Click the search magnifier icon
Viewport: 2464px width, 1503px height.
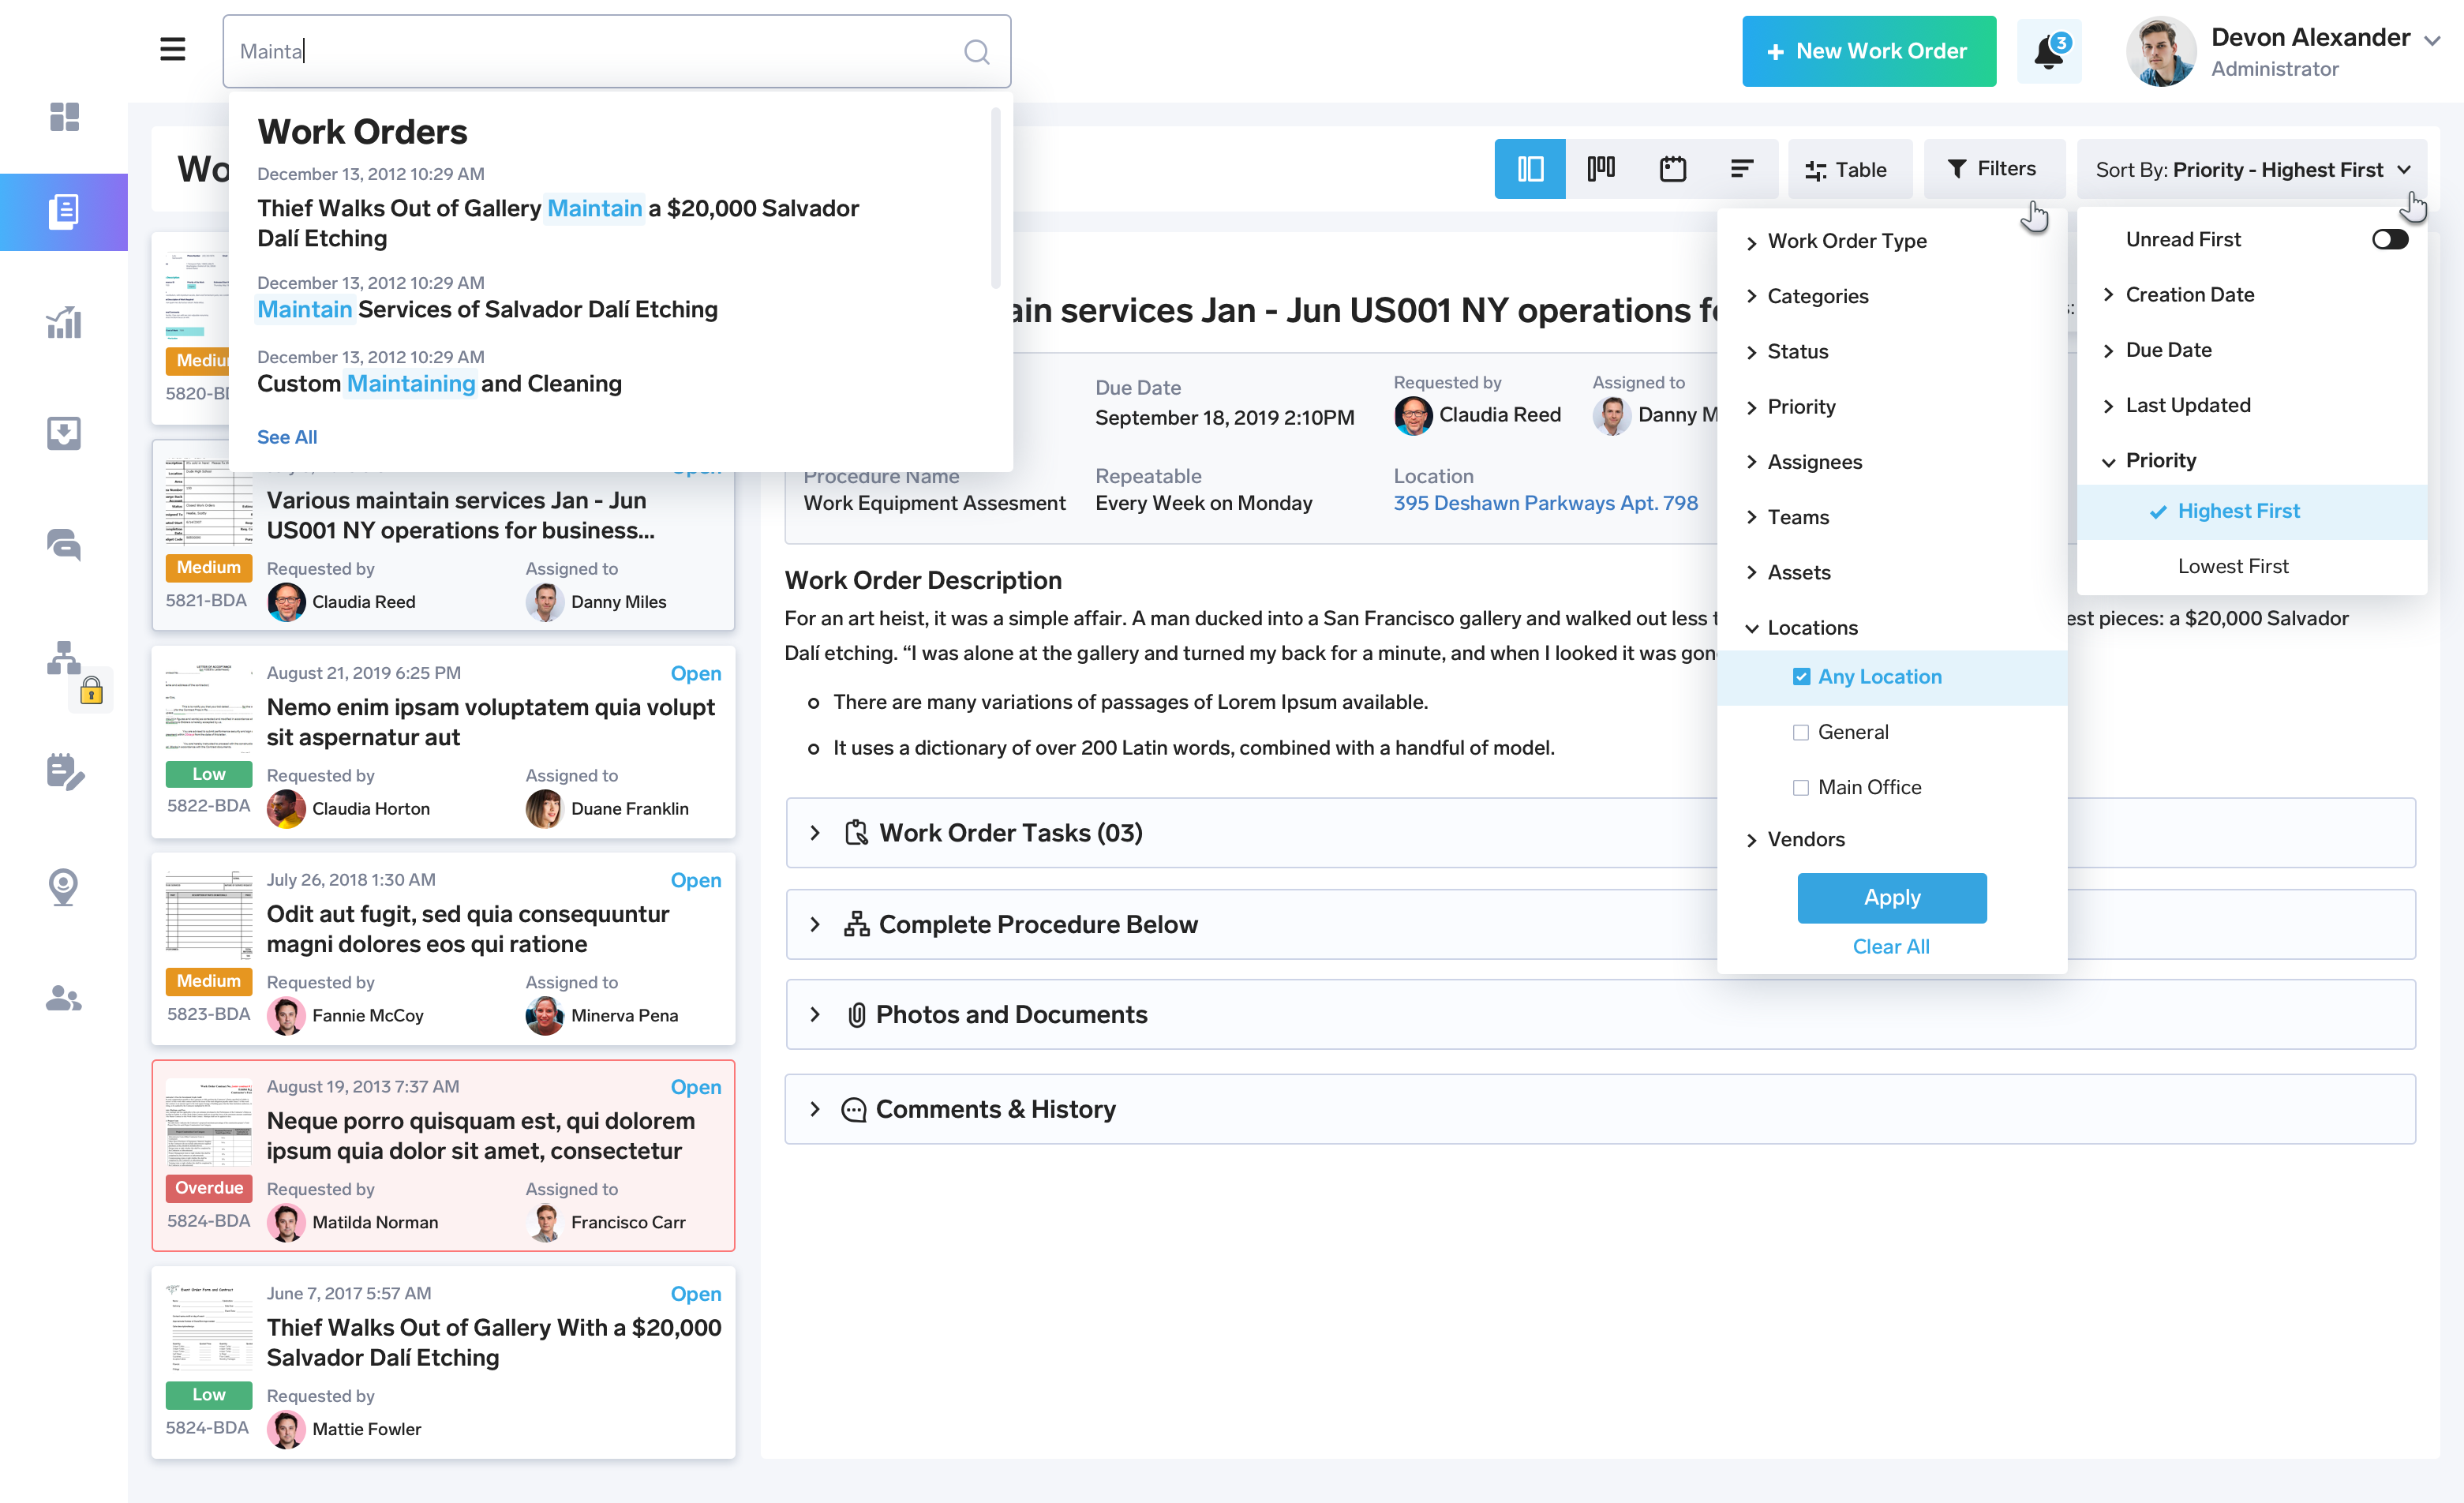(976, 51)
